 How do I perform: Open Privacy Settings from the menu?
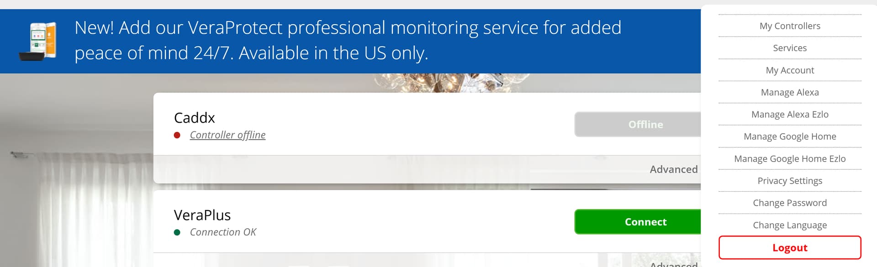click(790, 181)
